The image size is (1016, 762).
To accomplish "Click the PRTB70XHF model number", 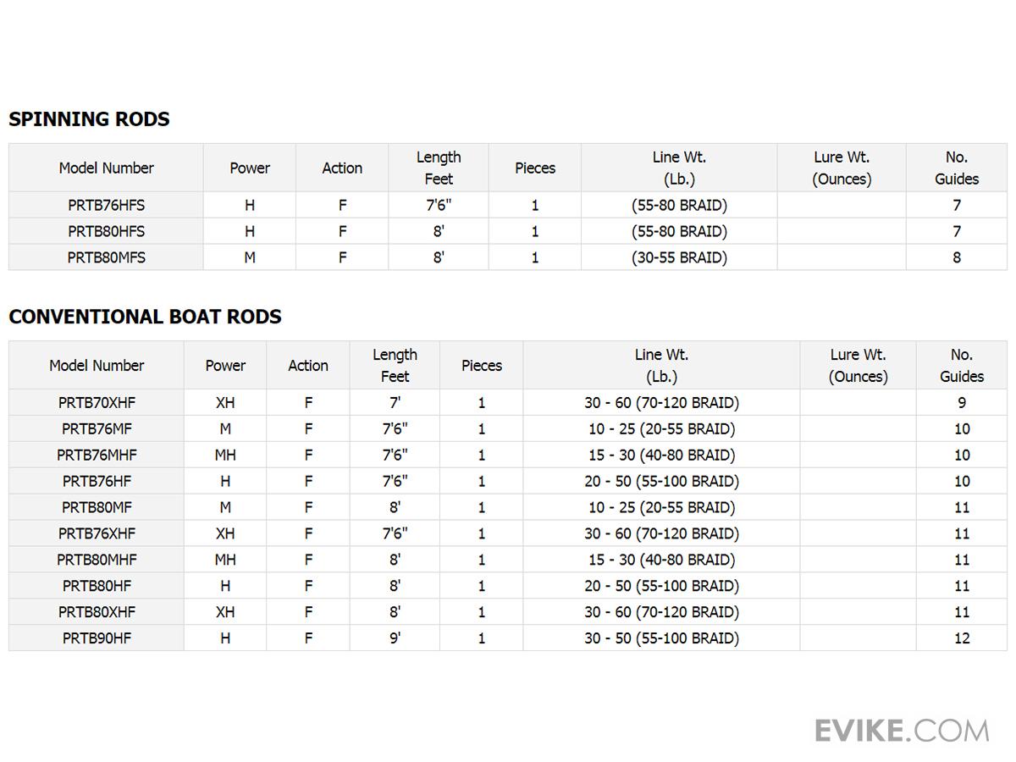I will click(97, 403).
